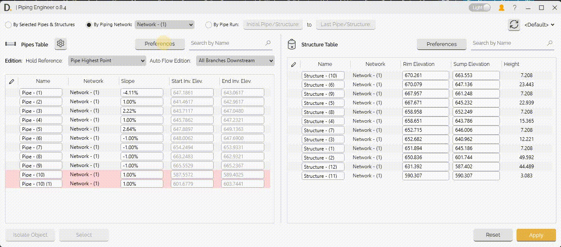Toggle the Light theme switch
Viewport: 561px width, 247px height.
[480, 7]
